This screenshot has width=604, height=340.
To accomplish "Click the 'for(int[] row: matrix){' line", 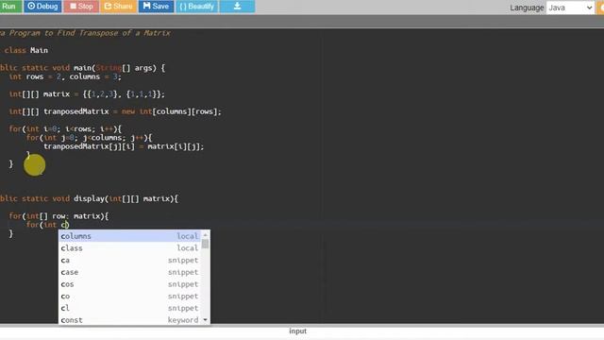I will [x=59, y=216].
